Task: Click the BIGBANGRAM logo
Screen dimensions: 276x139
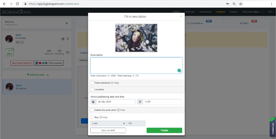Action: point(16,12)
